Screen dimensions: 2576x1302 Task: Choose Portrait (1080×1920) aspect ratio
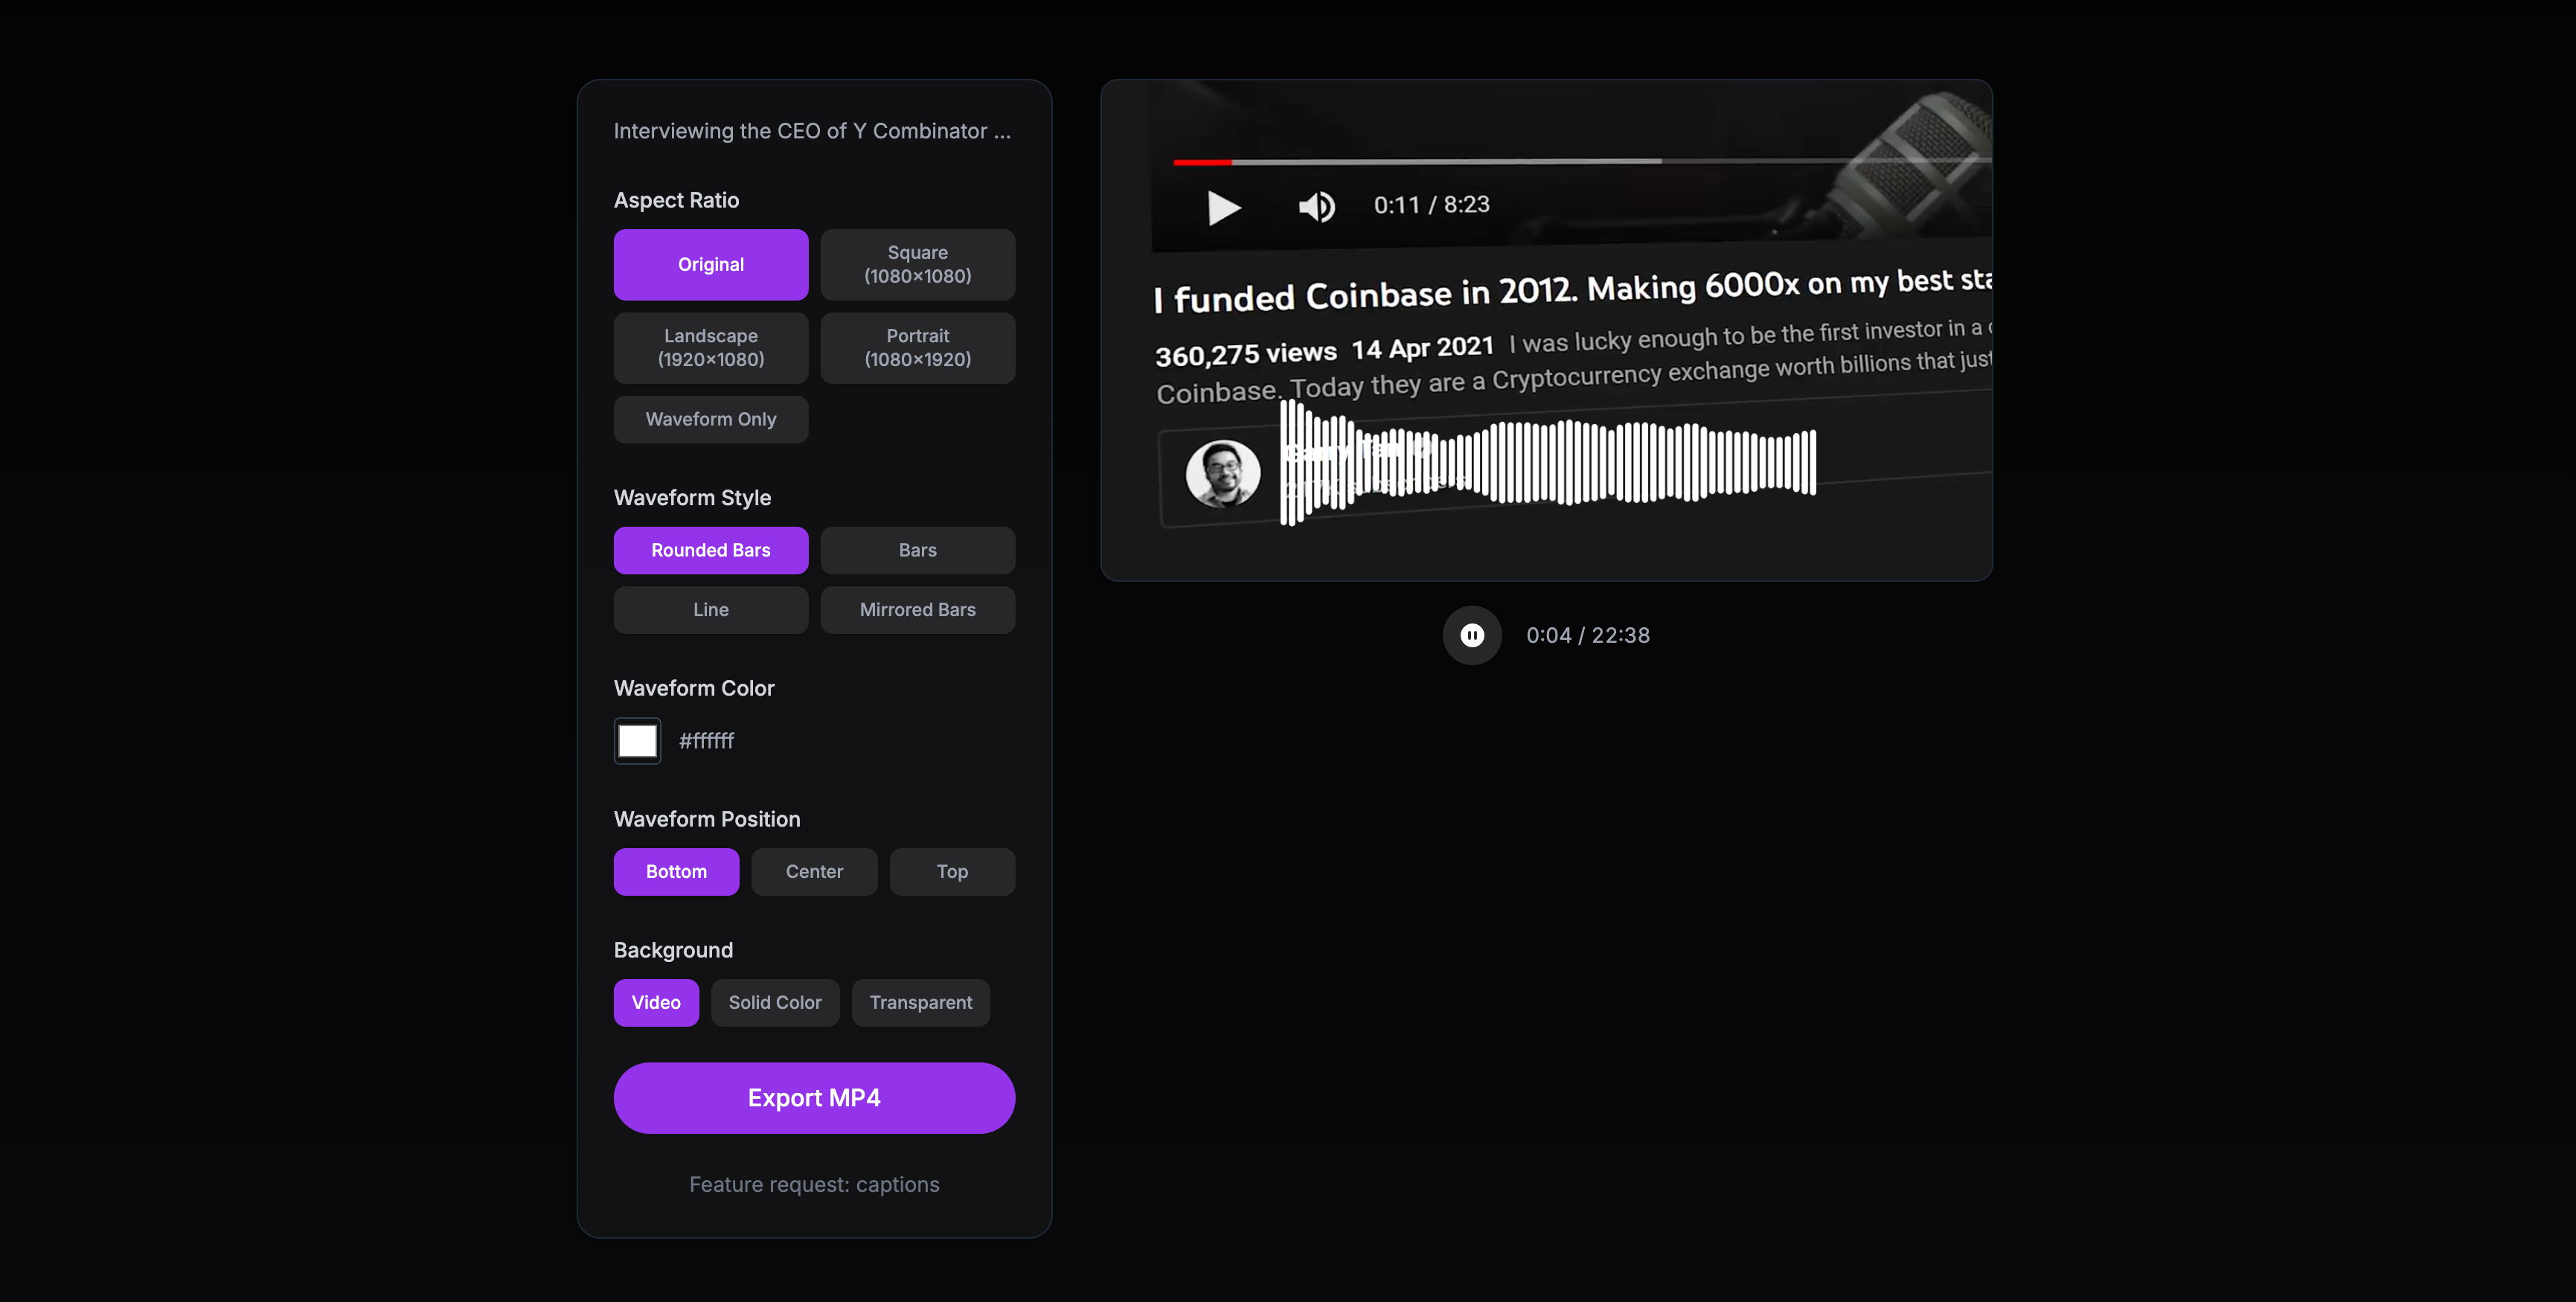pyautogui.click(x=917, y=347)
